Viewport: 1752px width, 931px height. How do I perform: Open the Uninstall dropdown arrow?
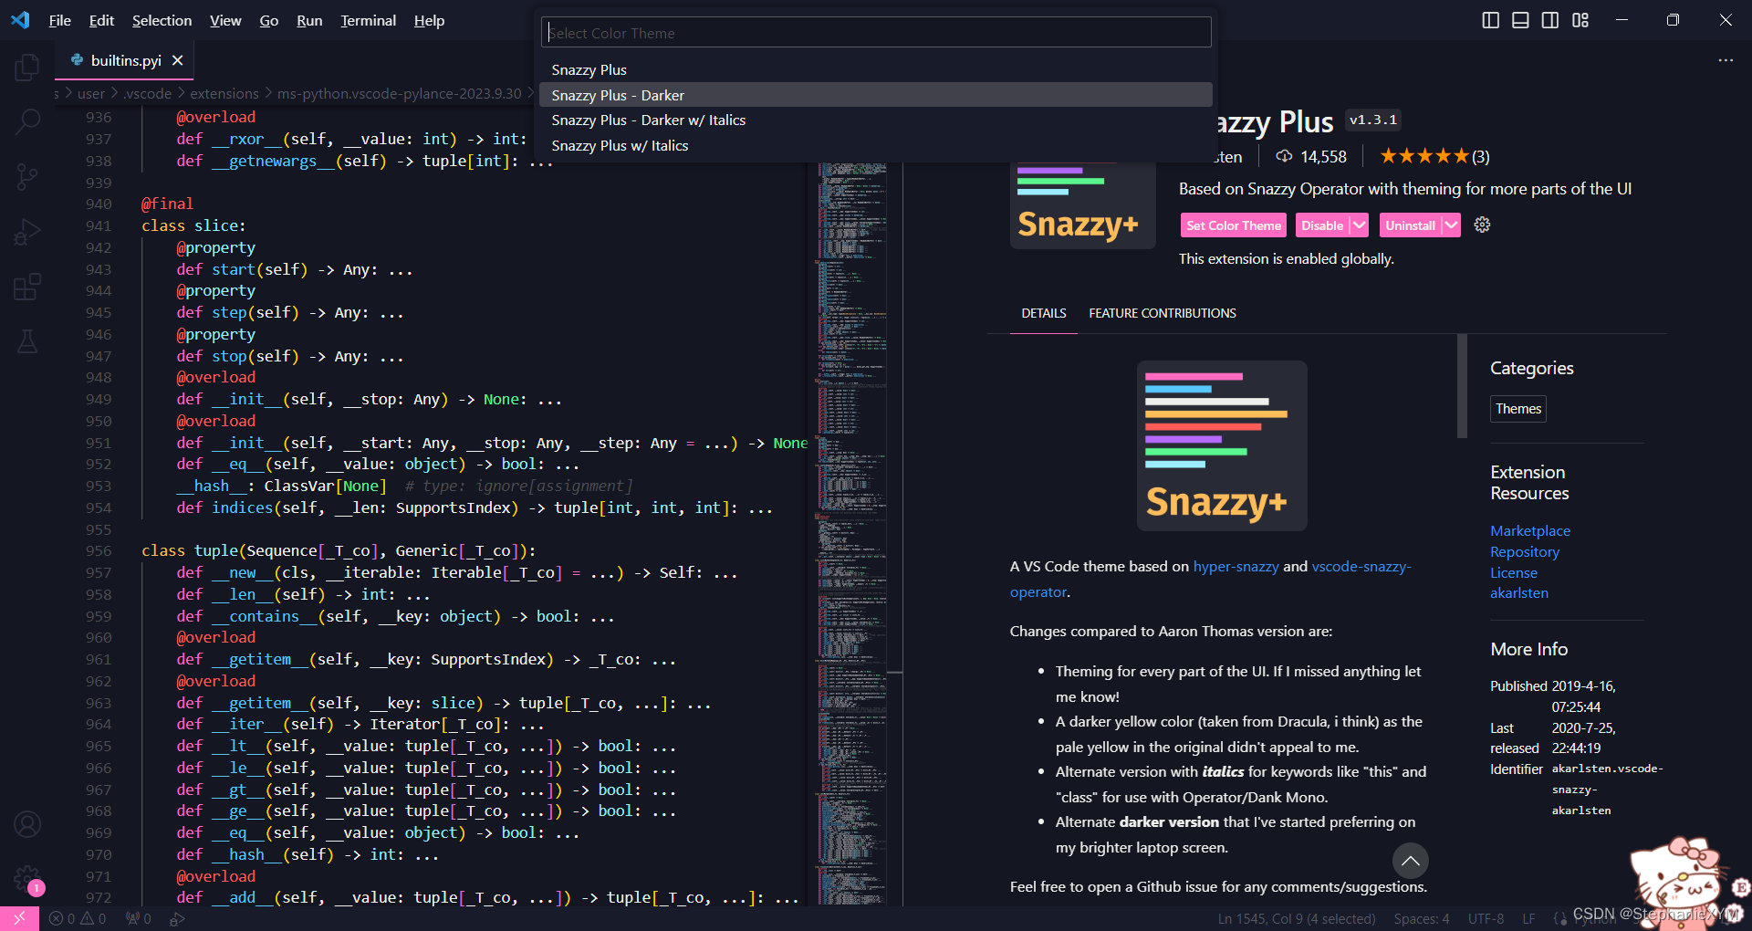coord(1451,225)
